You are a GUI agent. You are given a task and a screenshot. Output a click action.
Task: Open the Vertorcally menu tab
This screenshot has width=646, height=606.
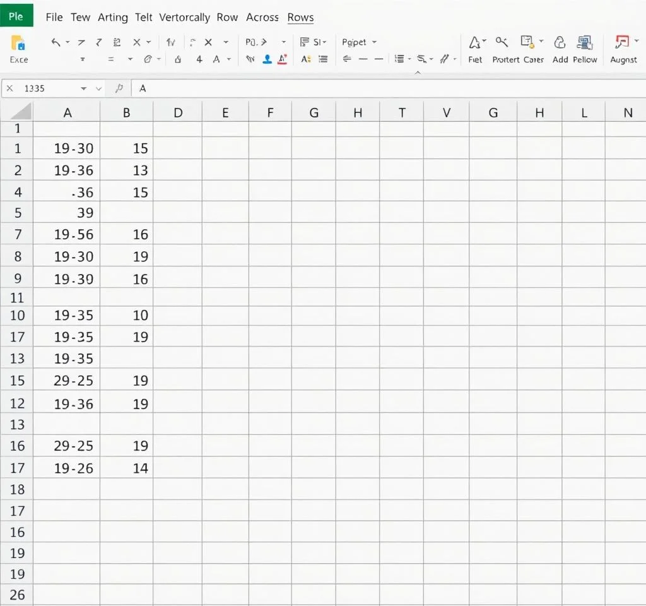184,17
